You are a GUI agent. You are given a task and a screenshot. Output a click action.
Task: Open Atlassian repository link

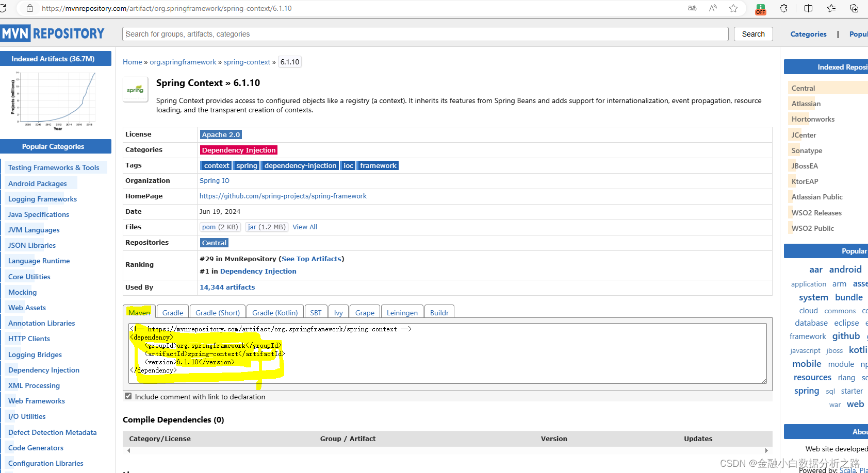[x=806, y=104]
